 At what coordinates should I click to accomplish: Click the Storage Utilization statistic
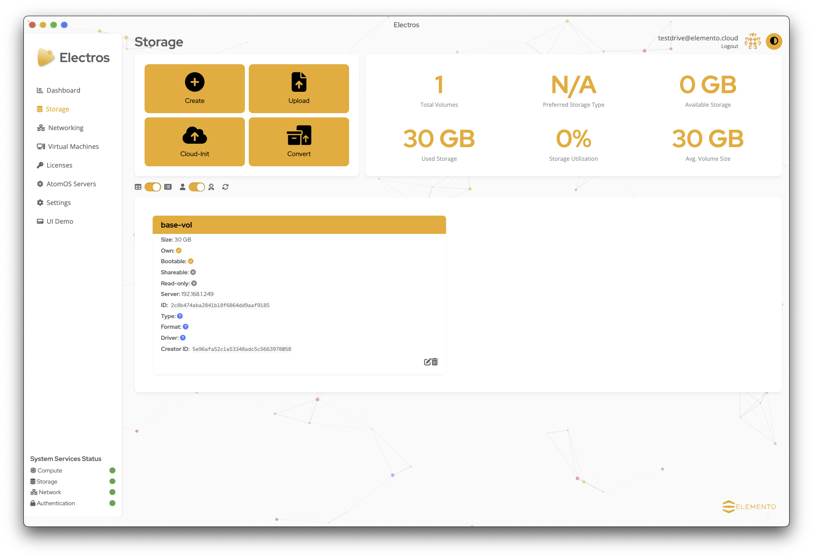point(573,145)
